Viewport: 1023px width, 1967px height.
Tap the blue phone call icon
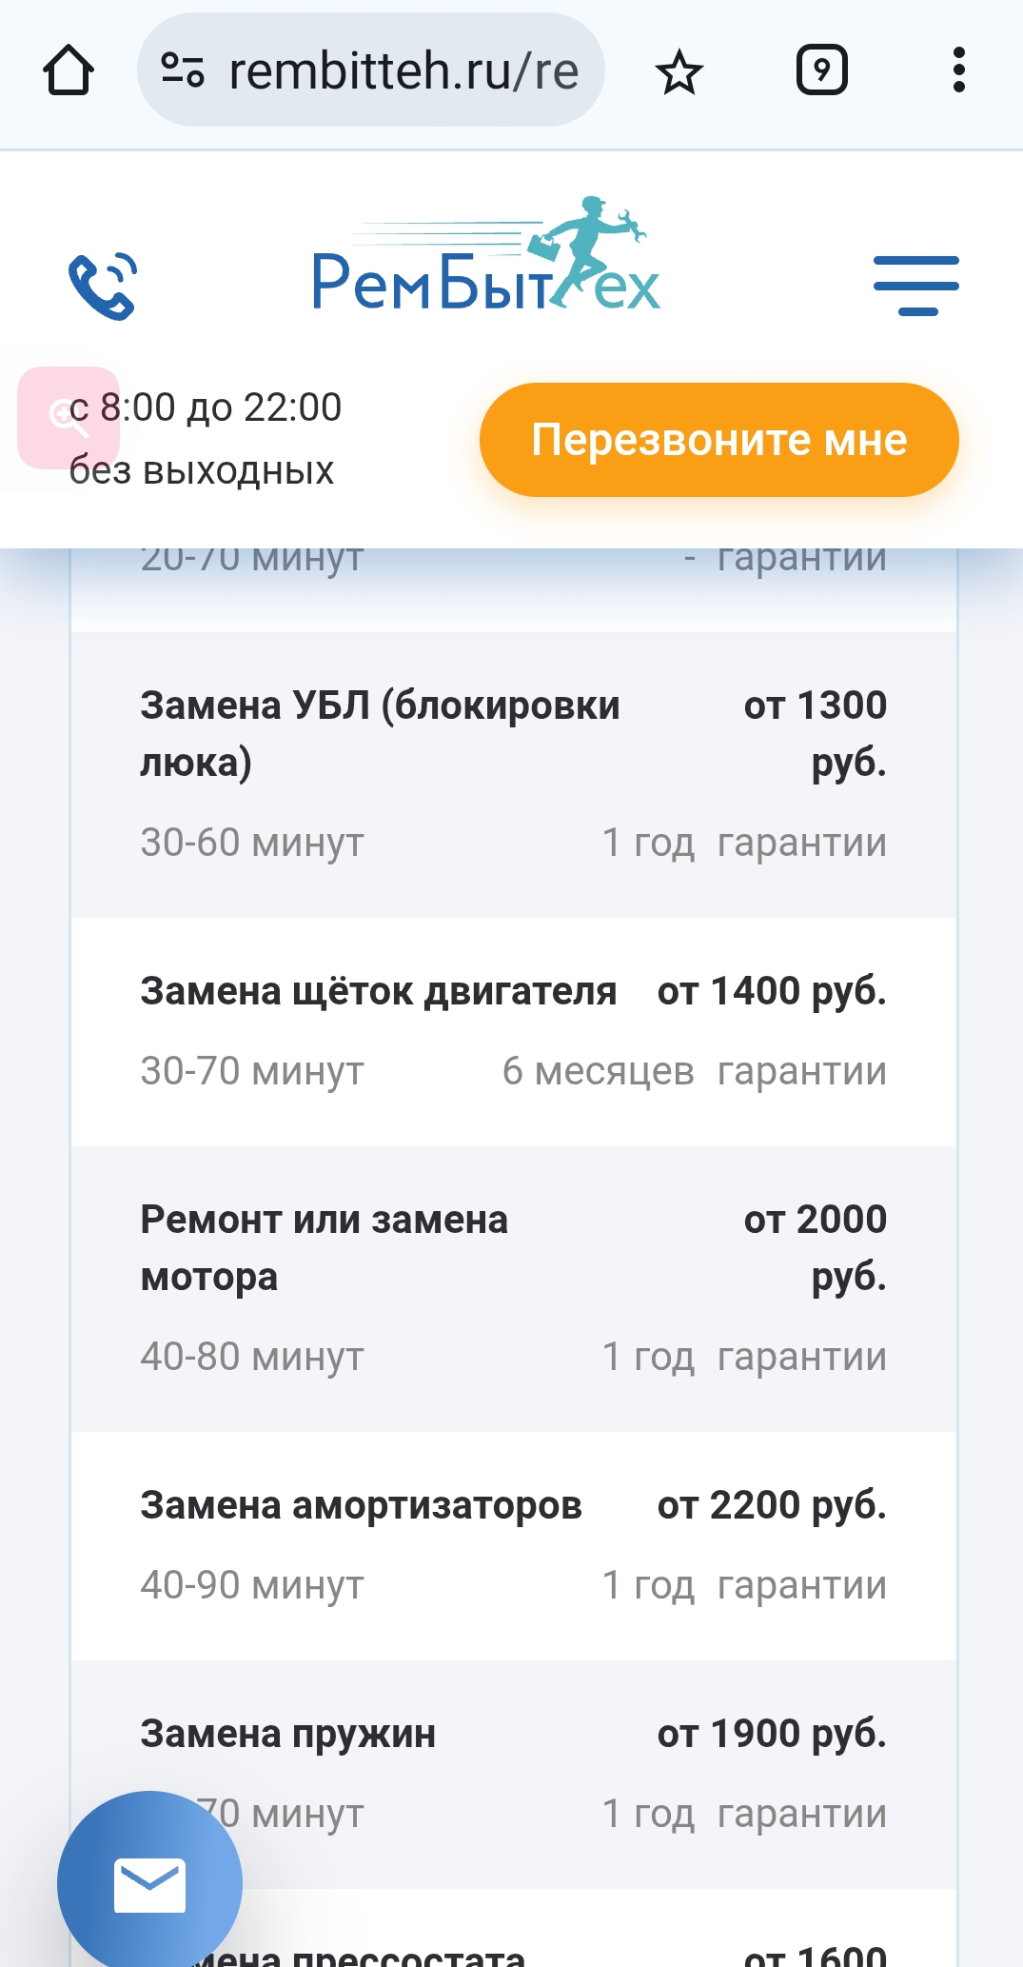click(x=103, y=285)
